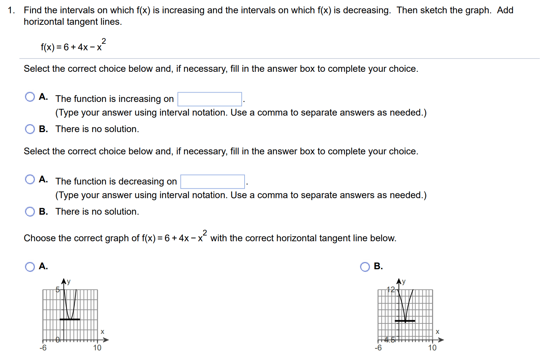Screen dimensions: 543x364
Task: Click the question number 1 label
Action: pos(11,10)
